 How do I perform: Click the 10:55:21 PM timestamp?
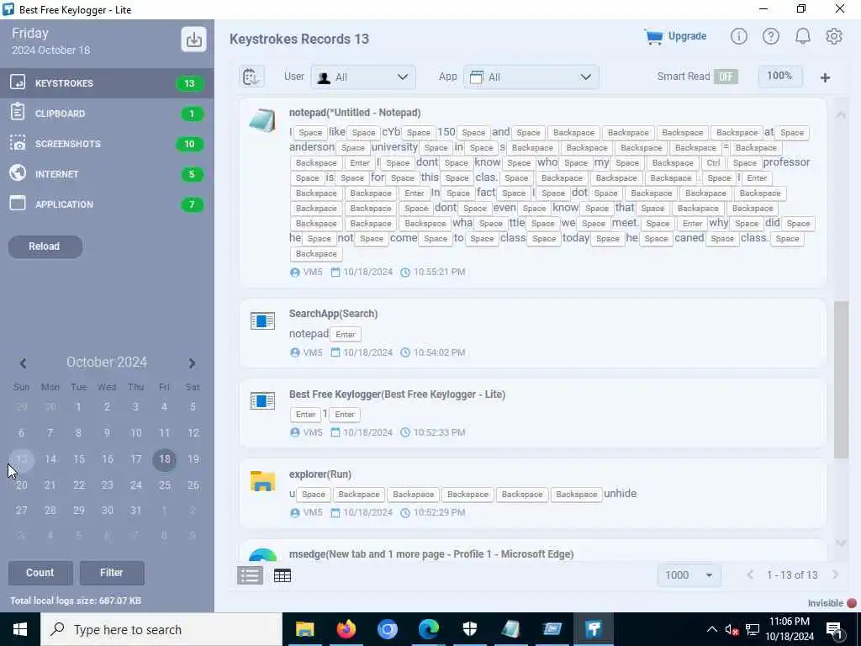[x=439, y=272]
